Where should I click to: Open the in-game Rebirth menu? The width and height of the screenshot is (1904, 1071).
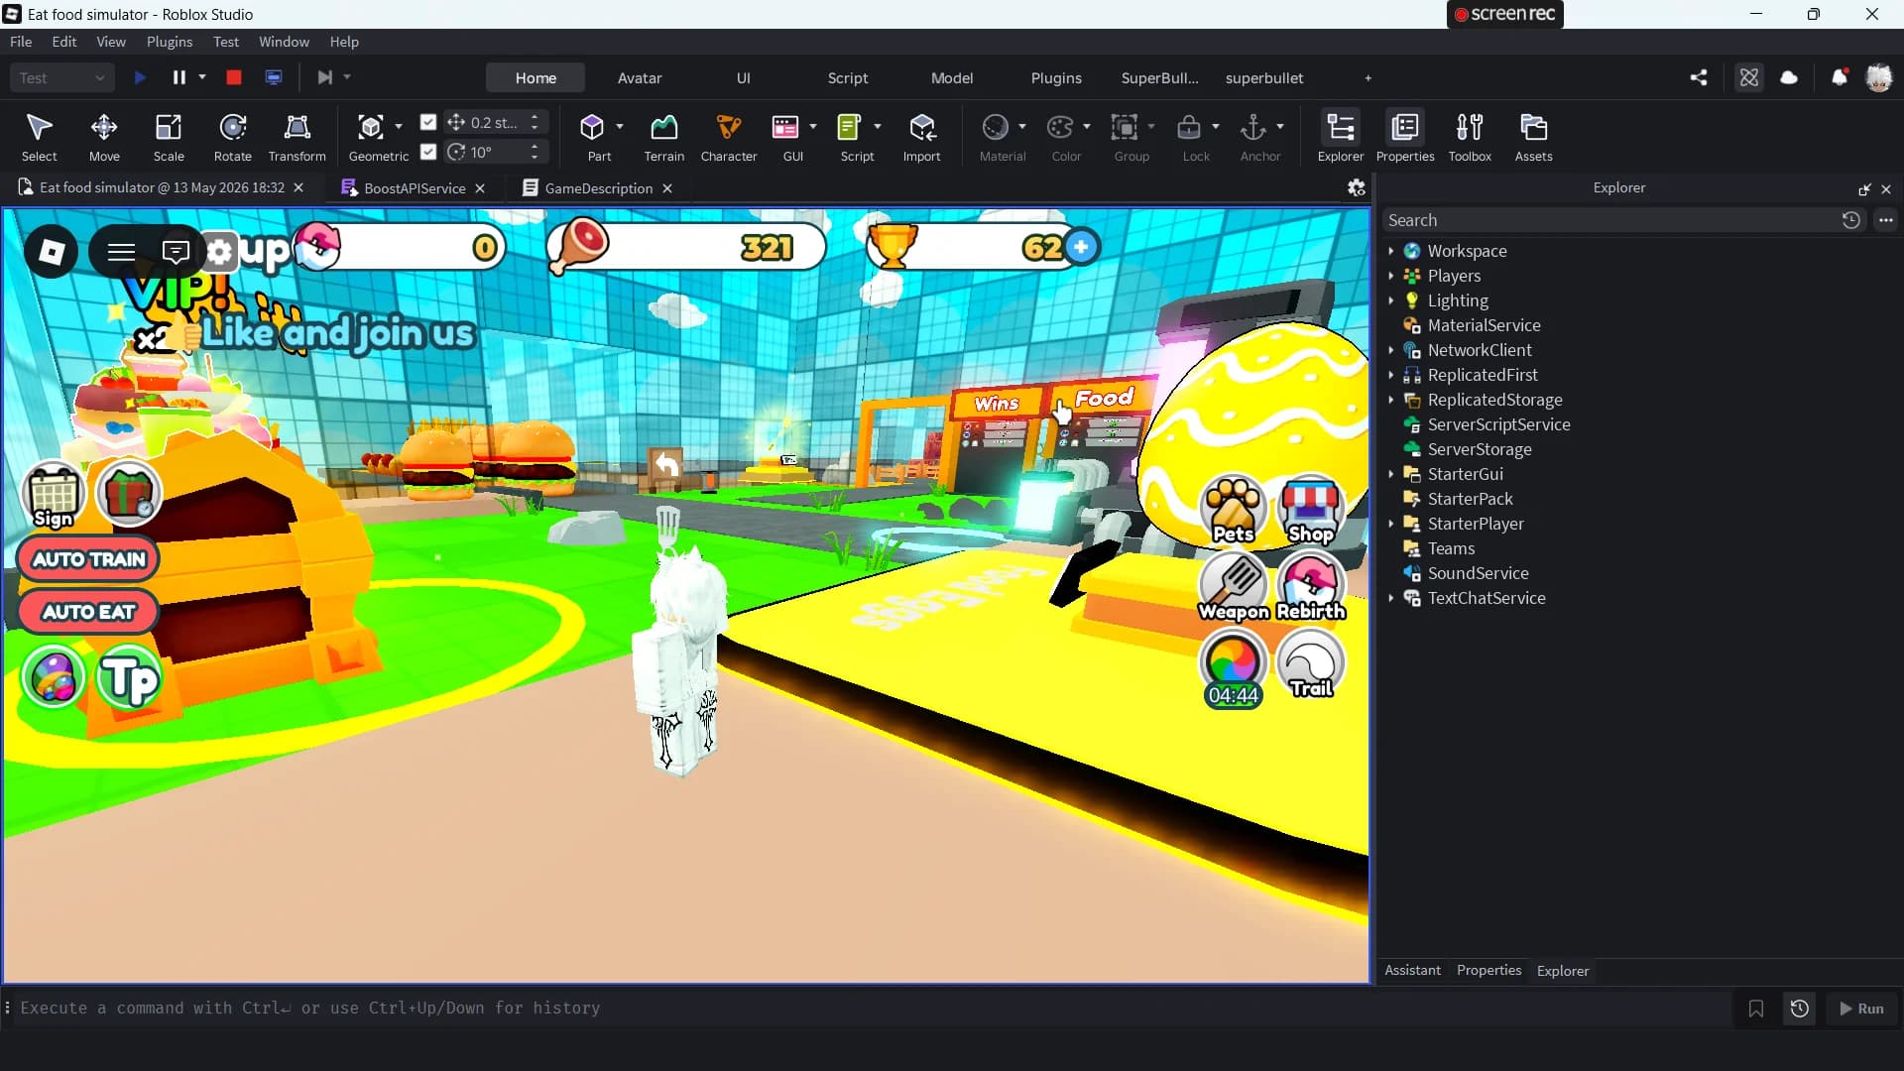click(1311, 586)
